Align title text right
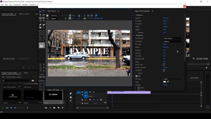 click(92, 16)
